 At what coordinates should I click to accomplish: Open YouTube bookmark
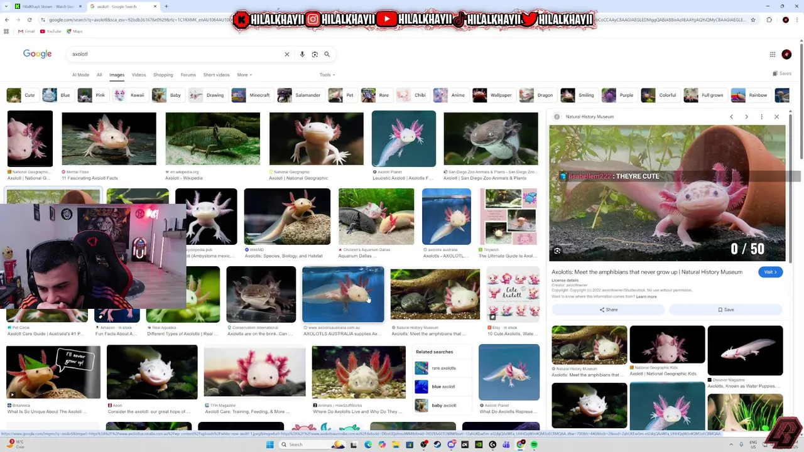[x=51, y=31]
